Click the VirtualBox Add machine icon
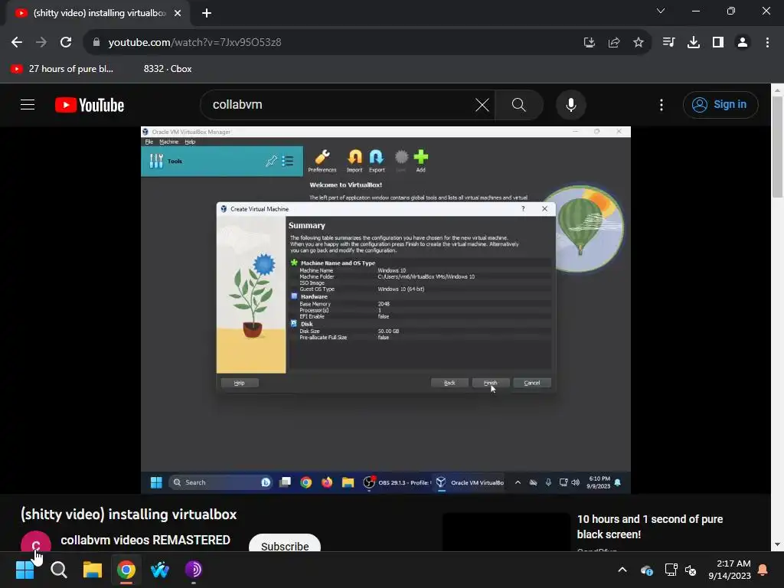Screen dimensions: 784x588 (421, 161)
